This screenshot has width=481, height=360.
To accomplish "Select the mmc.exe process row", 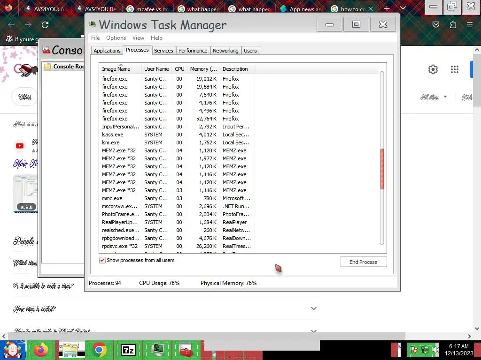I will (x=177, y=198).
